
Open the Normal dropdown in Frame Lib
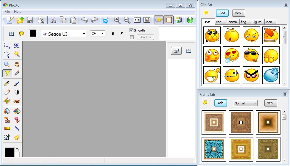click(245, 103)
